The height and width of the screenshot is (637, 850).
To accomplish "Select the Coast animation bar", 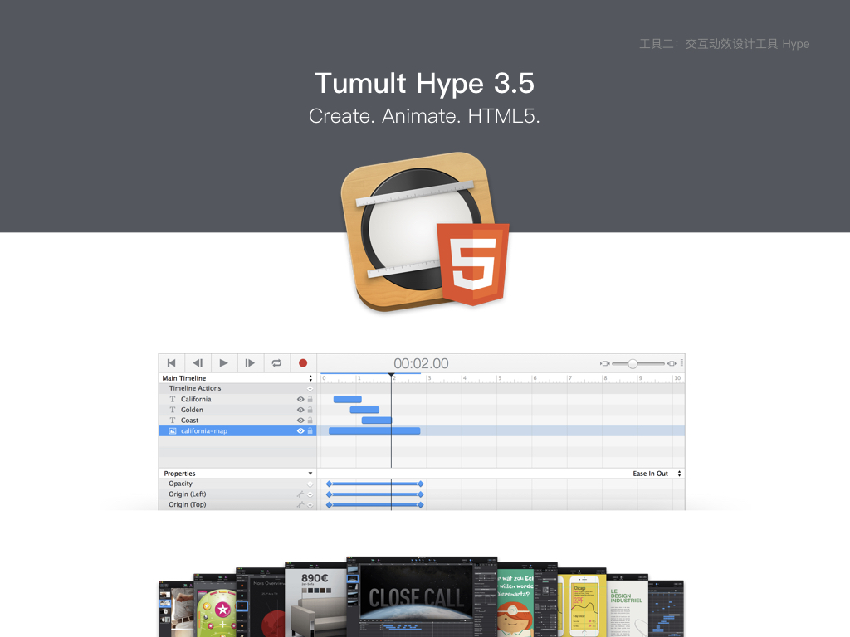I will pyautogui.click(x=377, y=421).
